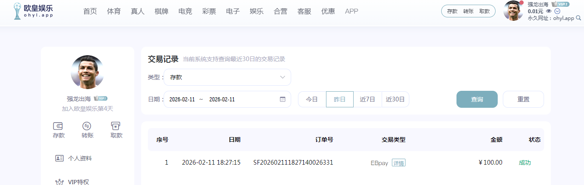Click 详情 link beside EBpay transaction
The width and height of the screenshot is (584, 185).
[x=399, y=163]
